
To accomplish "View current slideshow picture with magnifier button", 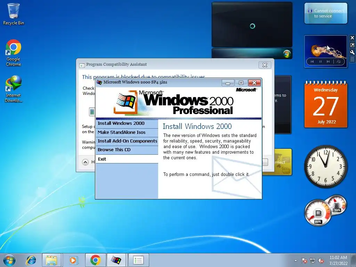I will [x=339, y=62].
